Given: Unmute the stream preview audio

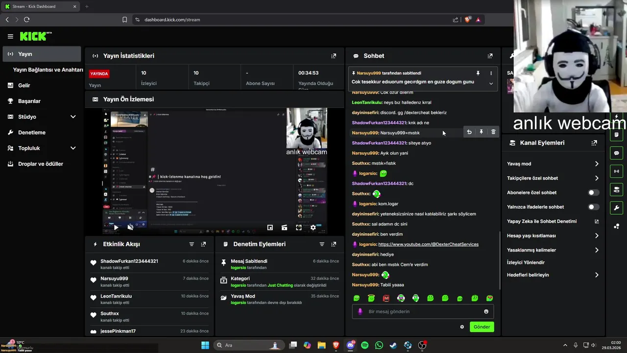Looking at the screenshot, I should tap(130, 227).
